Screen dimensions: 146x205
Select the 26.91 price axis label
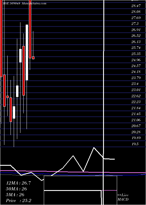click(136, 30)
